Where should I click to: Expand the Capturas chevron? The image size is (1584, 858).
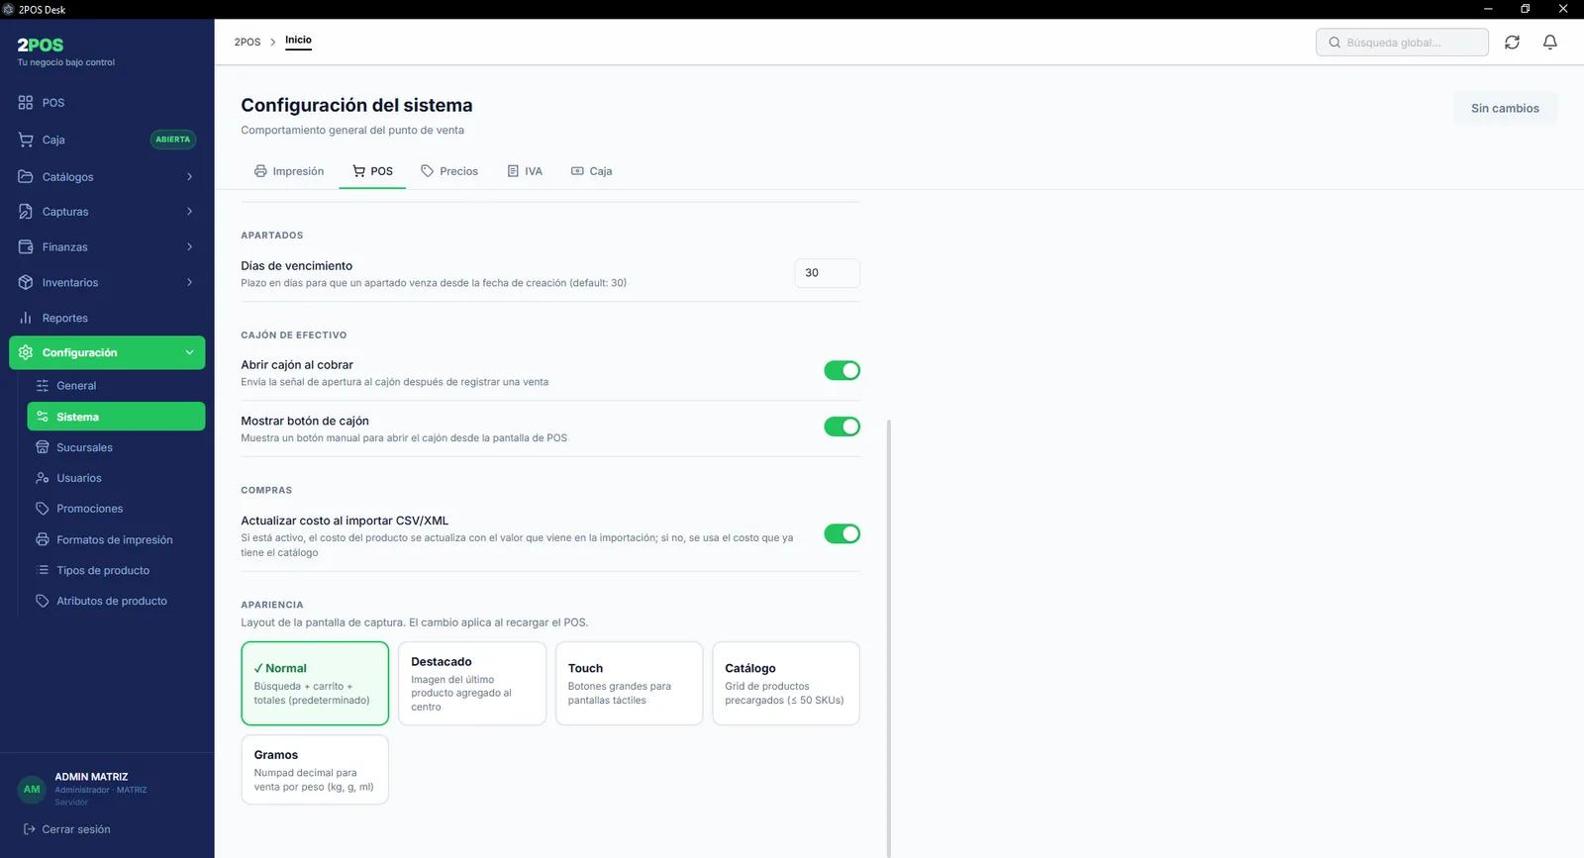tap(189, 212)
